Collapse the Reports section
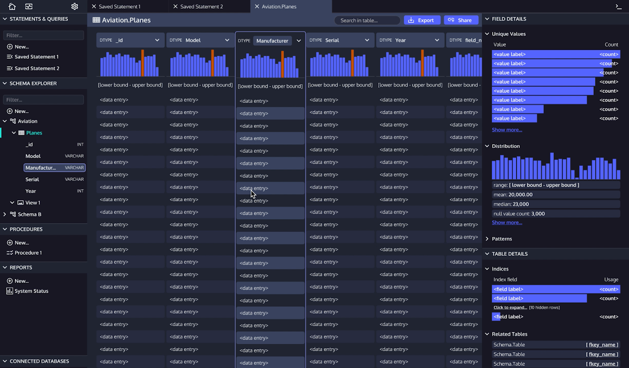Screen dimensions: 629x368 coord(5,267)
